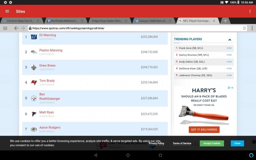256x160 pixels.
Task: View trending player Quincy Enunwa
Action: click(229, 55)
